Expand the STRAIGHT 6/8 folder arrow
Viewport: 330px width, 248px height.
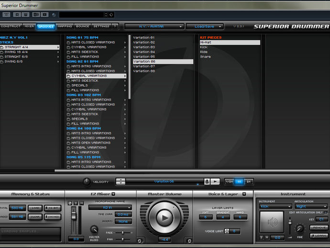(x=58, y=57)
